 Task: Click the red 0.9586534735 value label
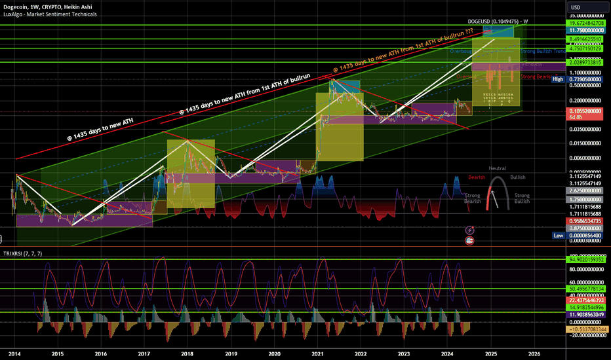click(x=586, y=221)
